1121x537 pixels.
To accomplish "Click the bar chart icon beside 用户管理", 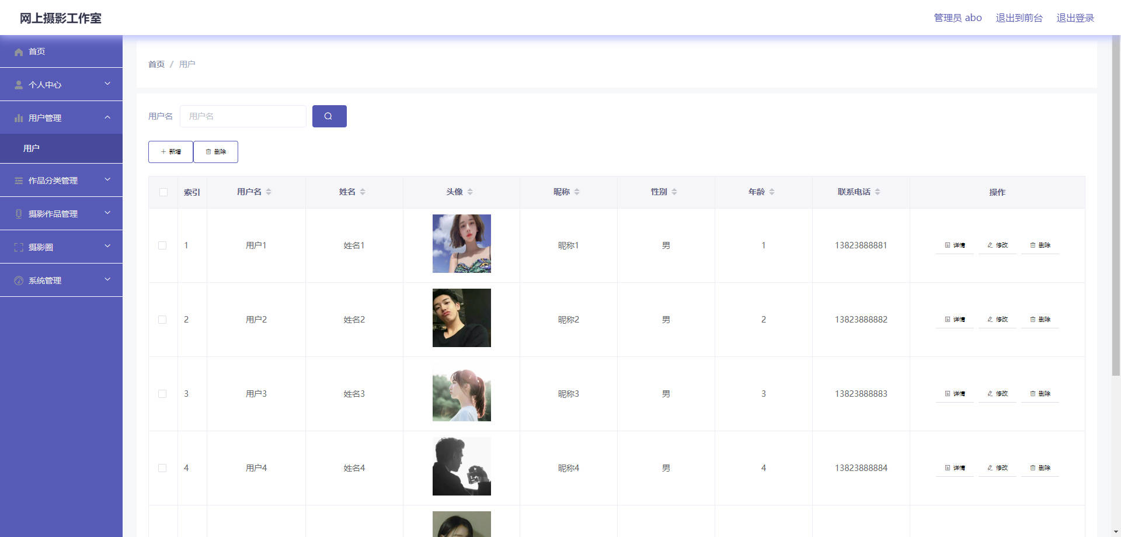I will pos(19,119).
